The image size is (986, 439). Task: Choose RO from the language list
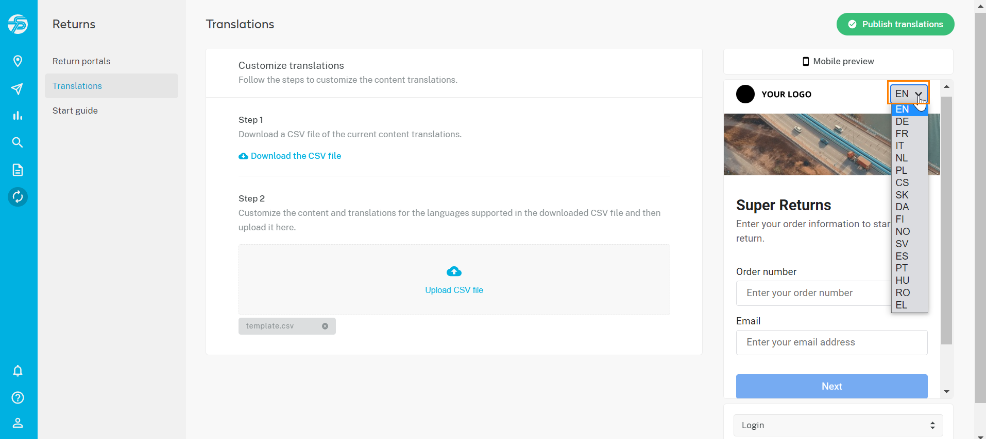click(x=910, y=293)
